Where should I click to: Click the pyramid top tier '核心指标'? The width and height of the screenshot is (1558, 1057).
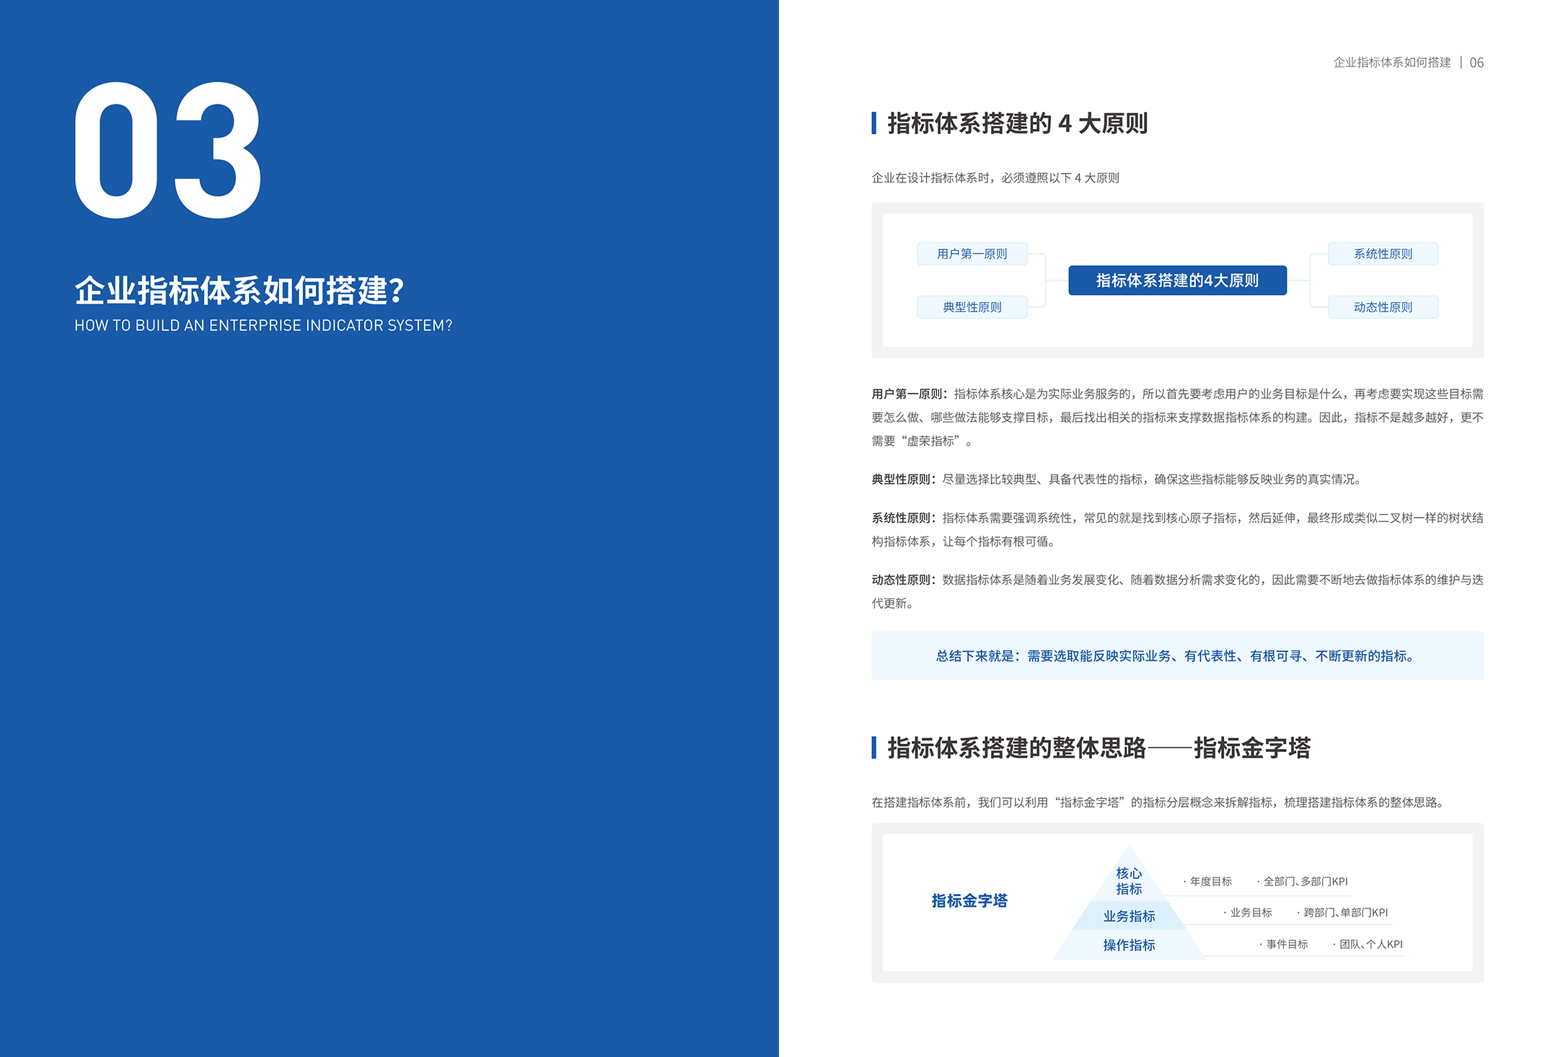pos(1129,881)
